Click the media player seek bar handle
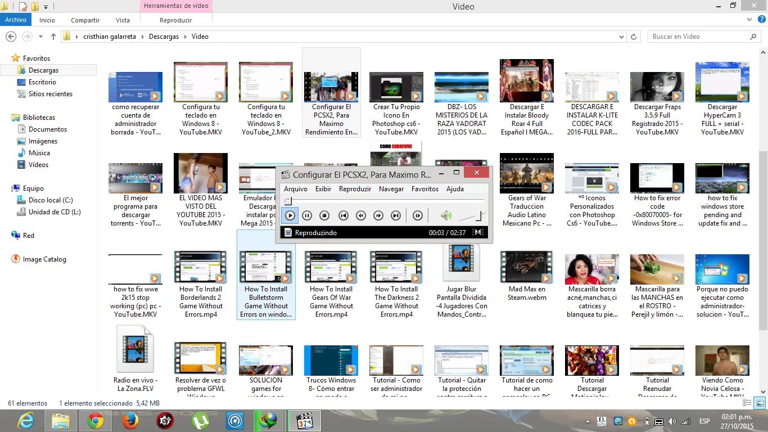This screenshot has height=432, width=768. tap(287, 201)
